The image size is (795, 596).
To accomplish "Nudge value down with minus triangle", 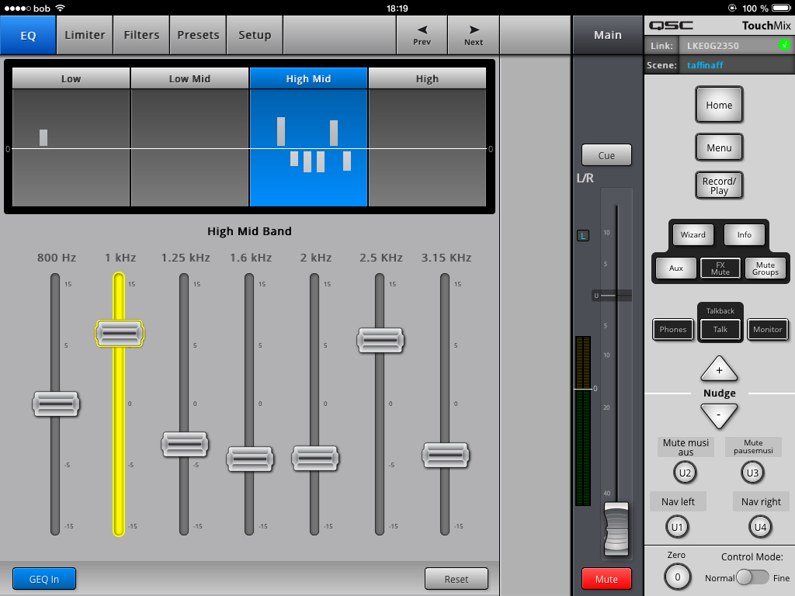I will pyautogui.click(x=719, y=416).
